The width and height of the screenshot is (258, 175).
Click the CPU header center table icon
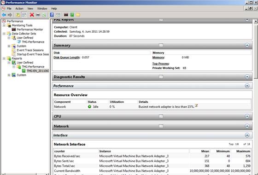pos(161,116)
